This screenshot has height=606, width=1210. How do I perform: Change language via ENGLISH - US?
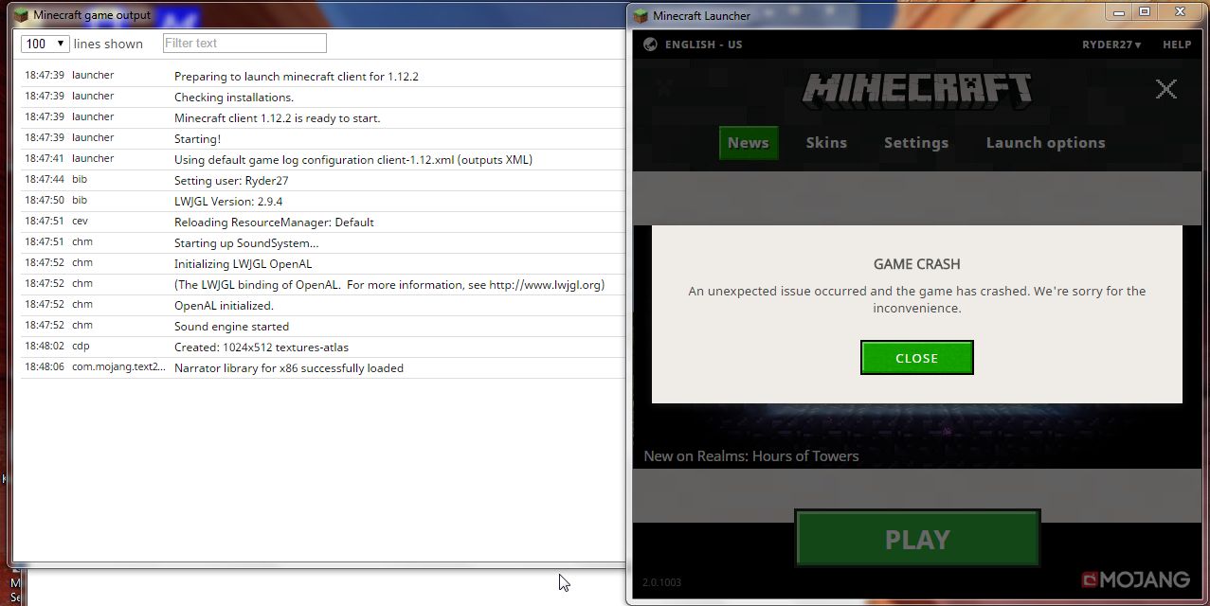[703, 45]
